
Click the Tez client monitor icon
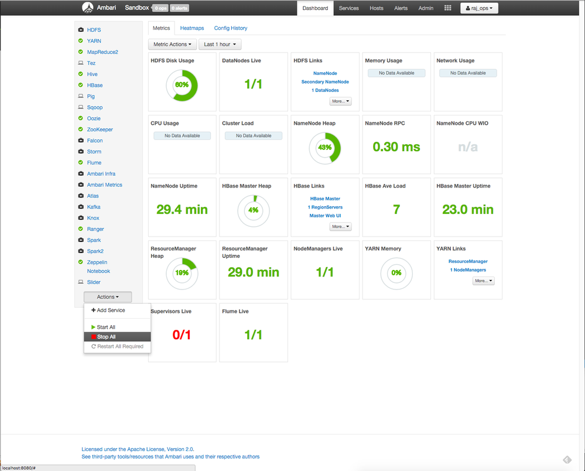81,63
